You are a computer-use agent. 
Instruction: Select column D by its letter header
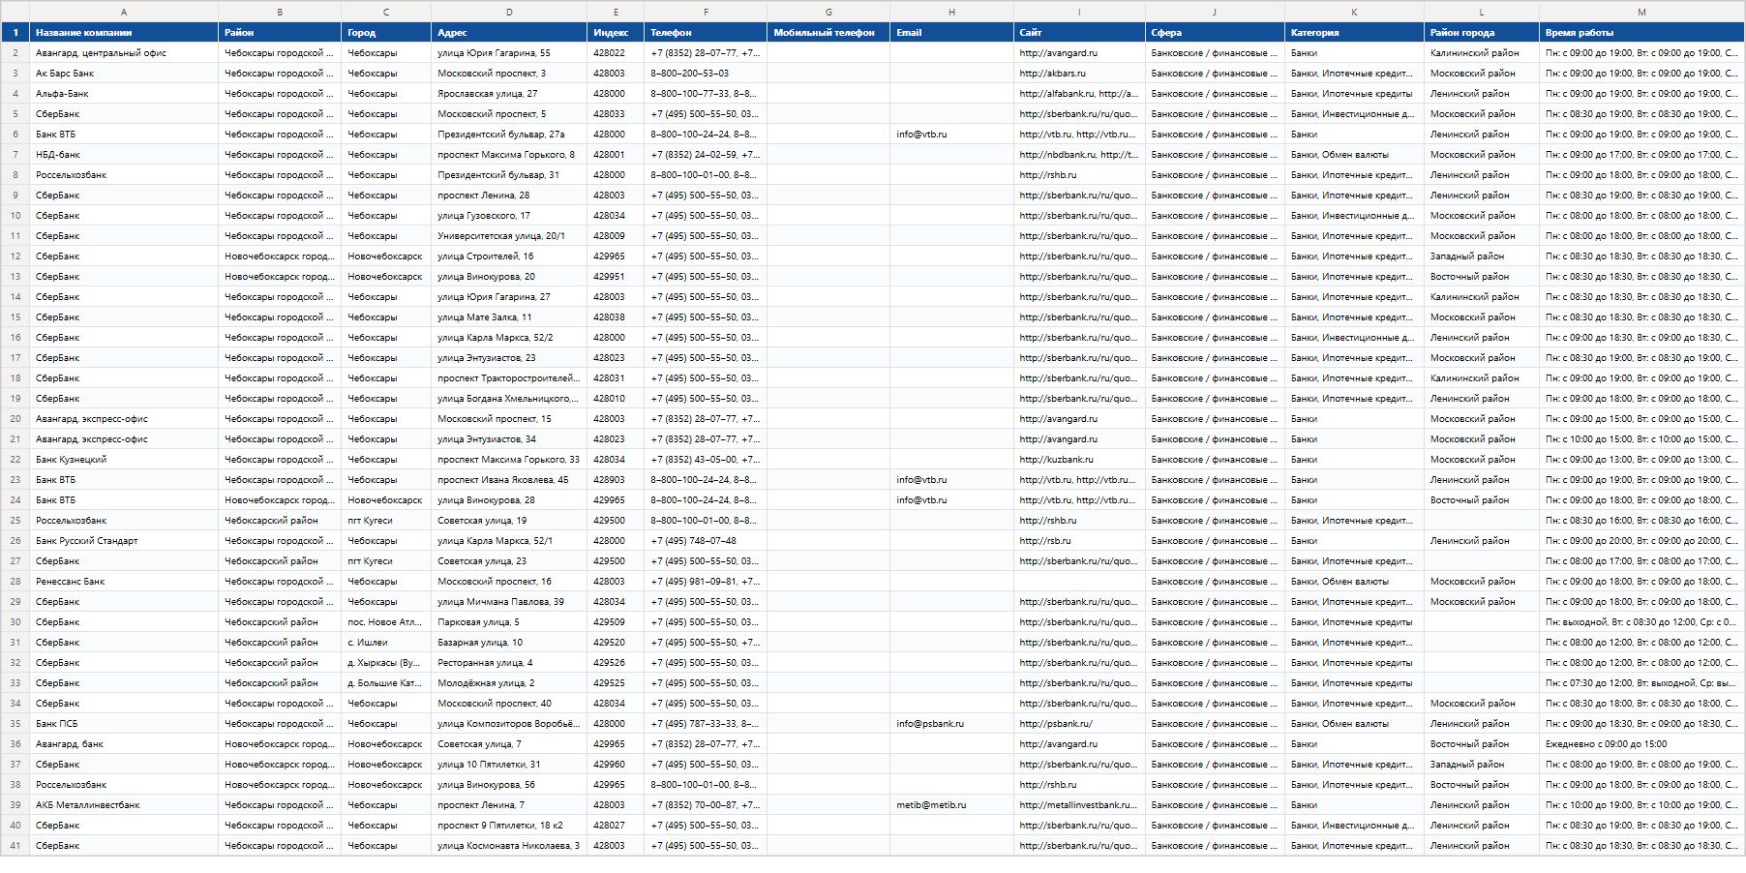coord(509,12)
